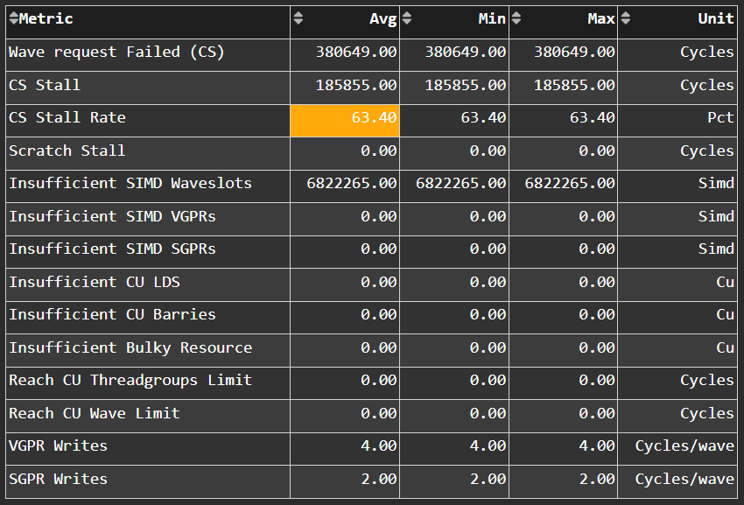Click the Insufficient CU LDS metric name

click(x=95, y=282)
